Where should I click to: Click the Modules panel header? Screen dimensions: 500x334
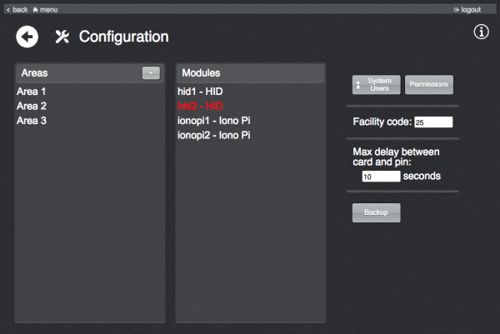point(251,73)
